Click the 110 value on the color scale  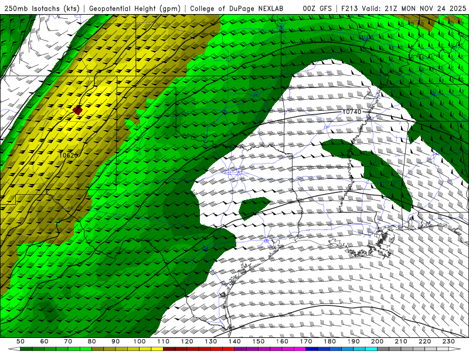[x=163, y=341]
